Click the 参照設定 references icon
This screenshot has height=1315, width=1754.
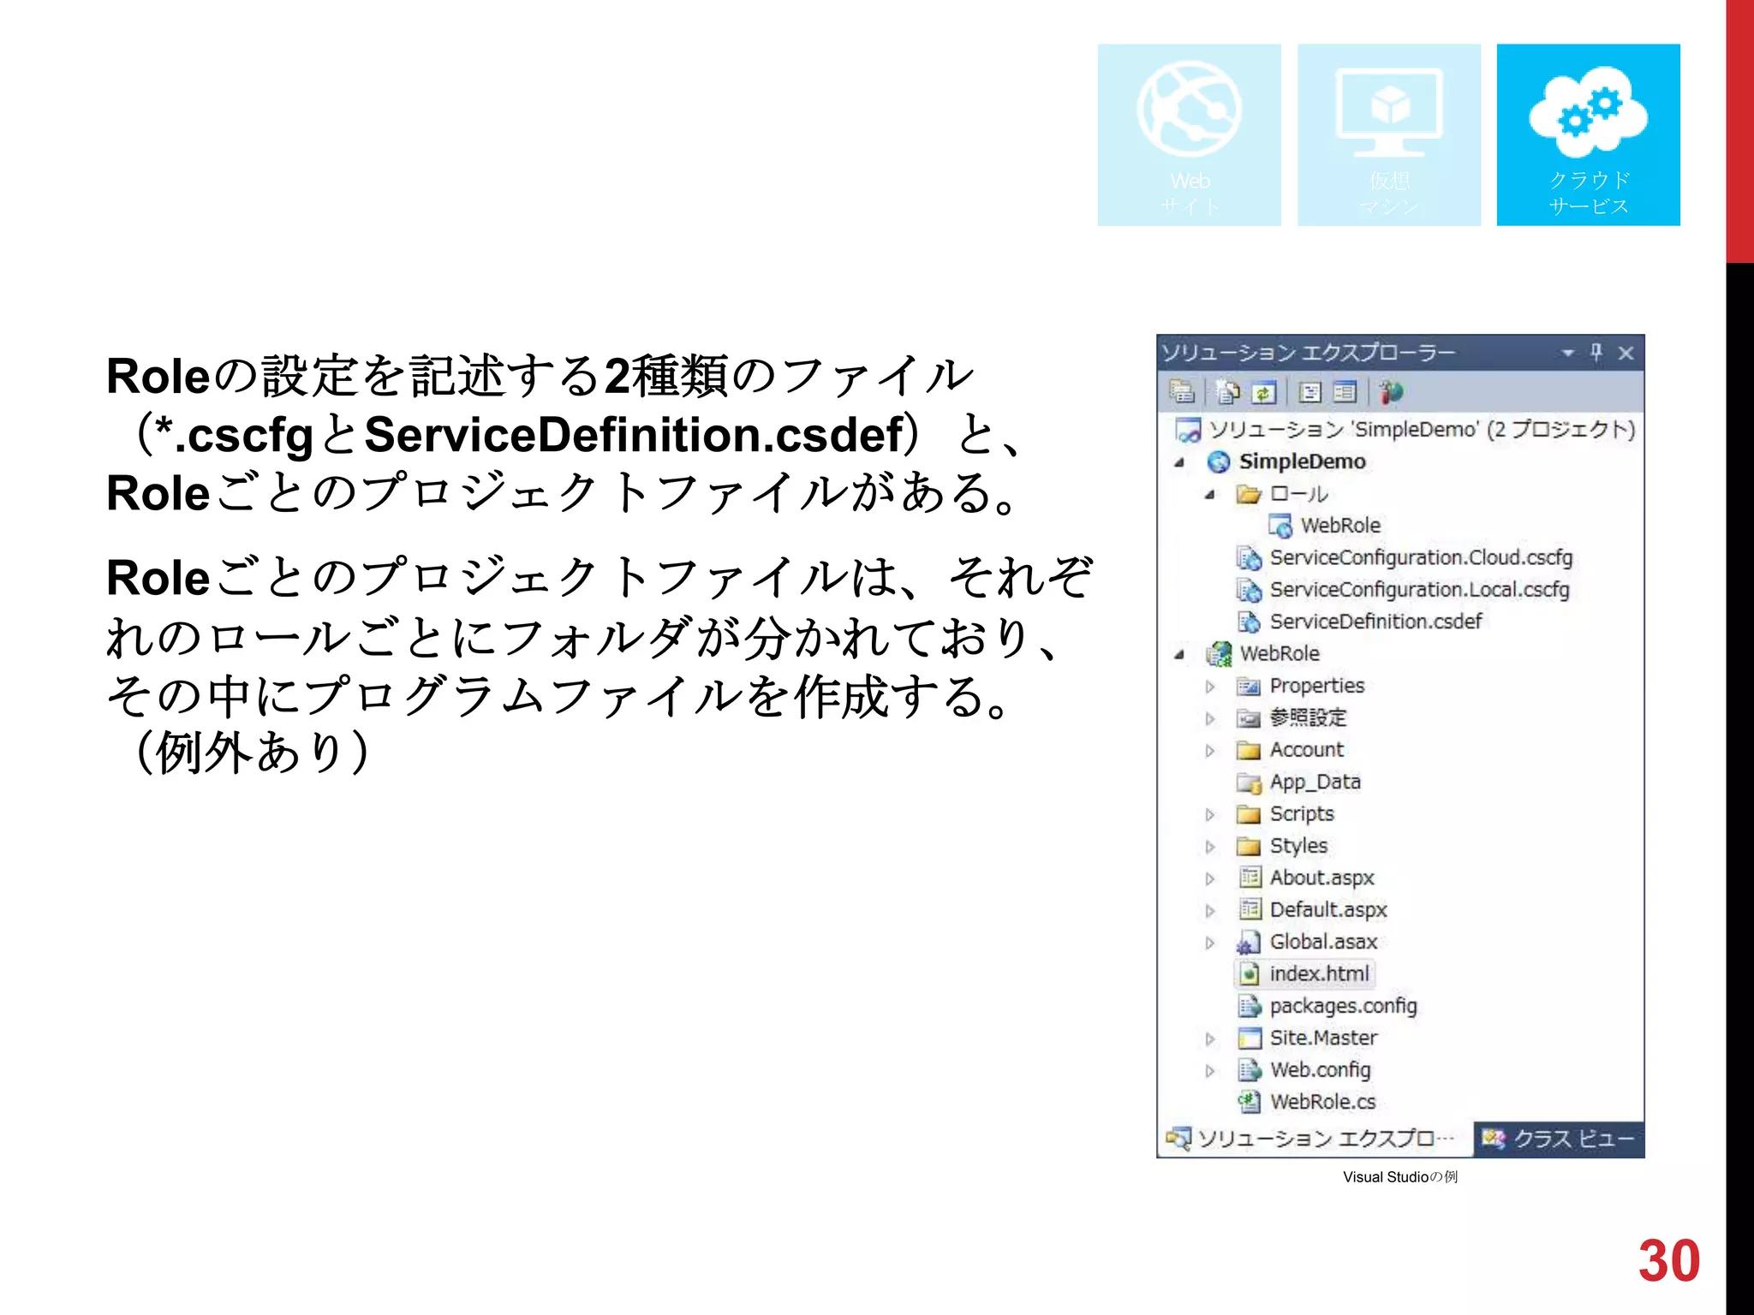click(1249, 717)
